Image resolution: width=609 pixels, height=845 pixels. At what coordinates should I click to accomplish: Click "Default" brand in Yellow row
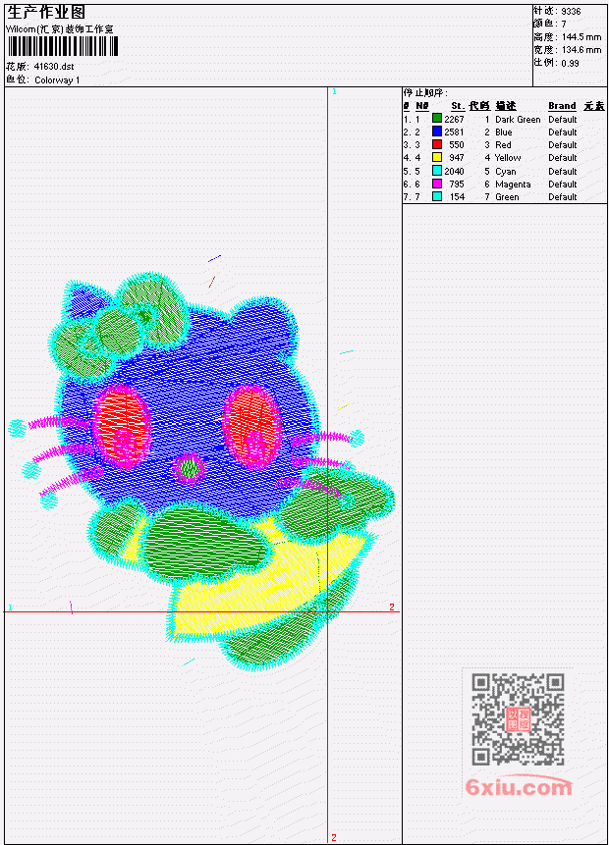tap(563, 158)
